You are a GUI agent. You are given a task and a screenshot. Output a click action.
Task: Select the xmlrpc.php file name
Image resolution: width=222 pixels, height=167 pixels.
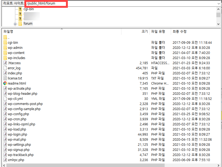pyautogui.click(x=16, y=160)
